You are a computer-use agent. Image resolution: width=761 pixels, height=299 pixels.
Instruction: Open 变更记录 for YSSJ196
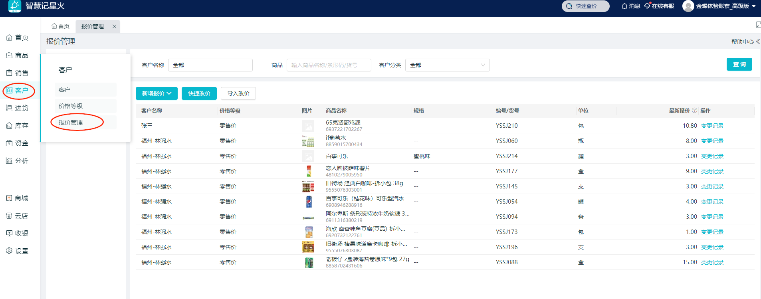coord(712,247)
